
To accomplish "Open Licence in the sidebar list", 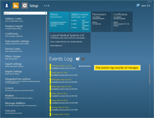I will point(19,89).
